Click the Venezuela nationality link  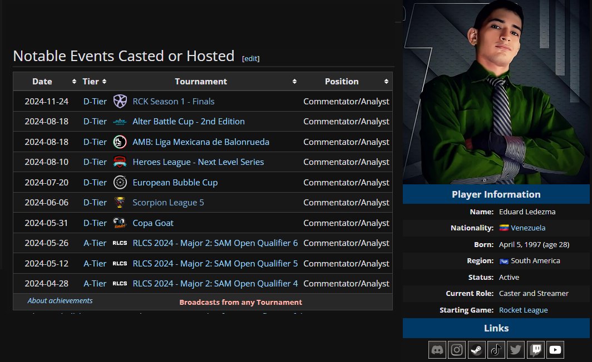point(528,228)
